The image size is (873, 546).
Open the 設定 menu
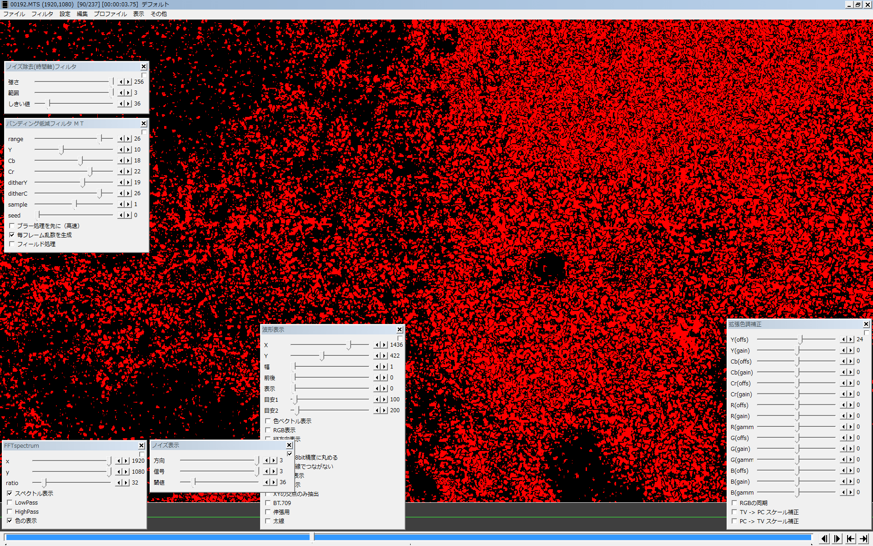click(x=65, y=14)
